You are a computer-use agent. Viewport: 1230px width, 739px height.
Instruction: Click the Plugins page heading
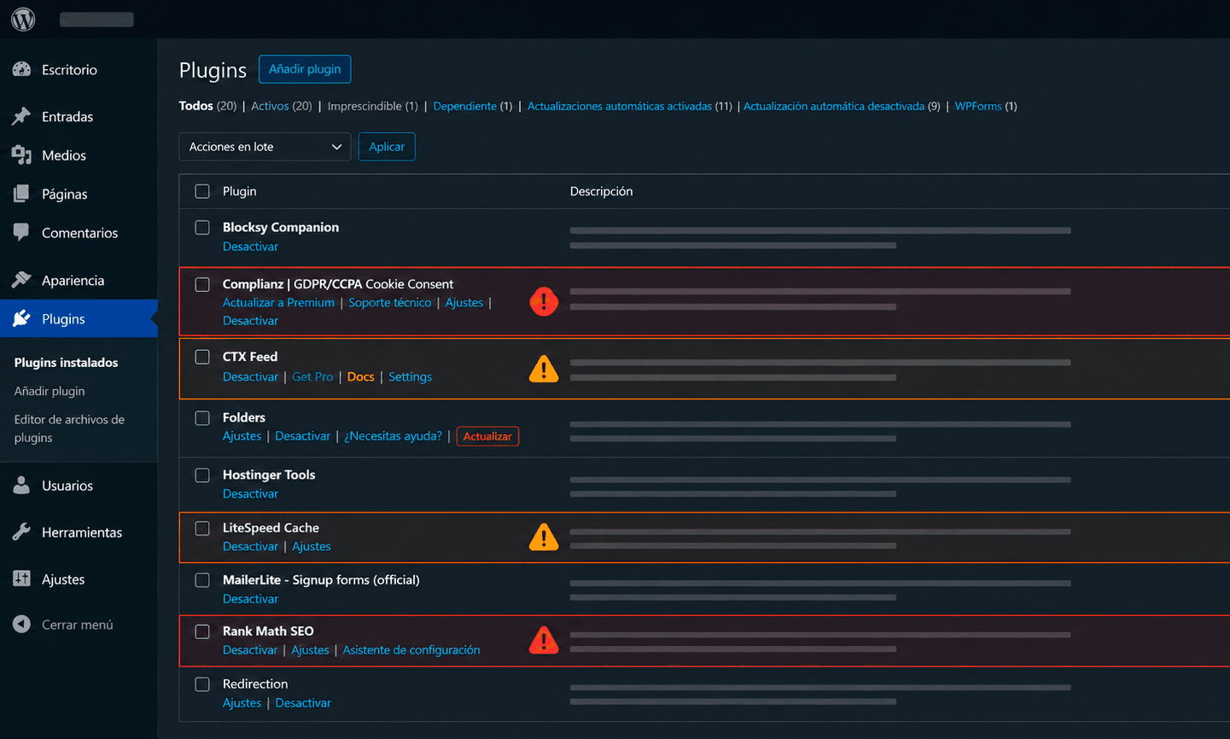(x=213, y=70)
